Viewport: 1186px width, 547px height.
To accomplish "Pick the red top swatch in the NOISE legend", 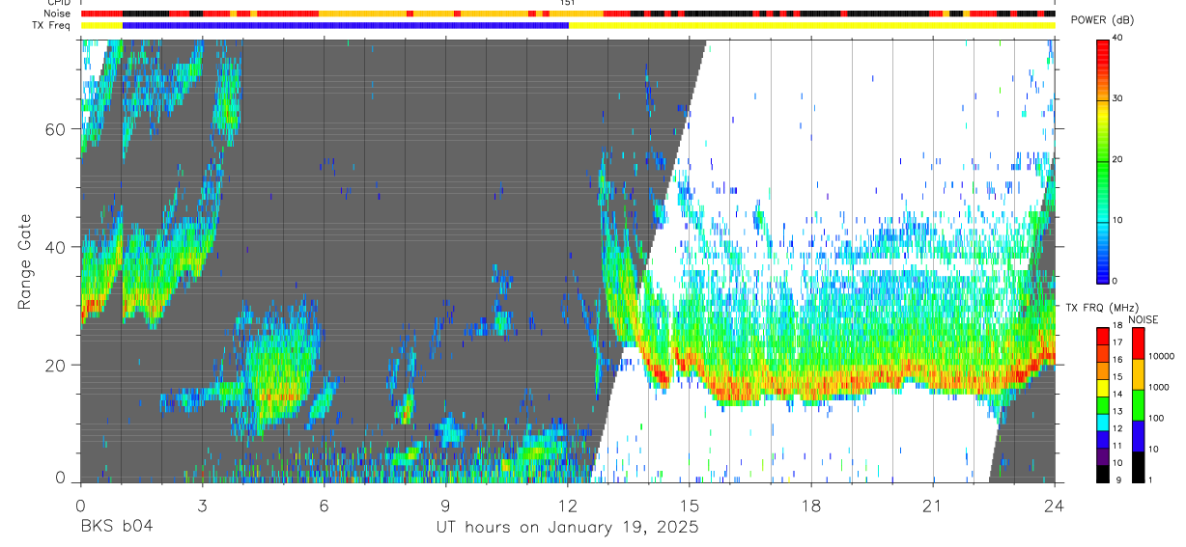I will (1138, 342).
